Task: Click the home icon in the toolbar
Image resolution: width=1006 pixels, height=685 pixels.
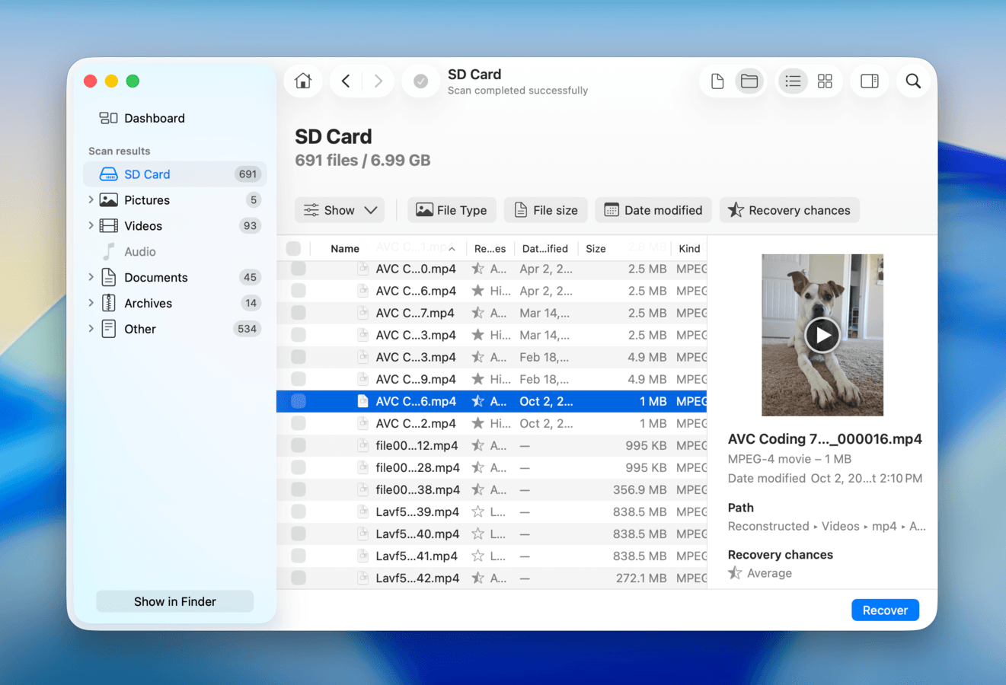Action: 303,81
